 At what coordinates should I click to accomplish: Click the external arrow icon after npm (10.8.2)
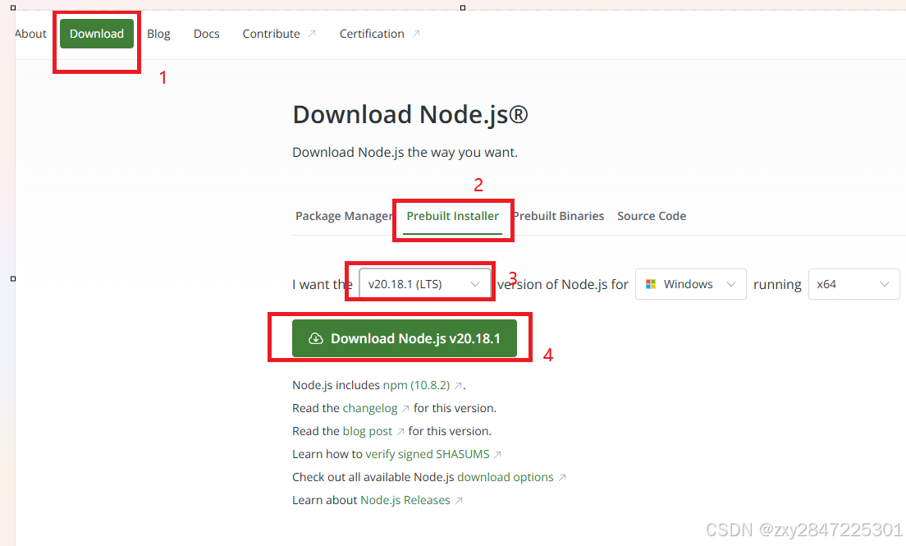458,386
